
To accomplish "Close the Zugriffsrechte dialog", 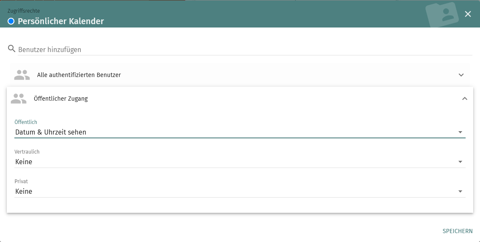I will (x=468, y=14).
